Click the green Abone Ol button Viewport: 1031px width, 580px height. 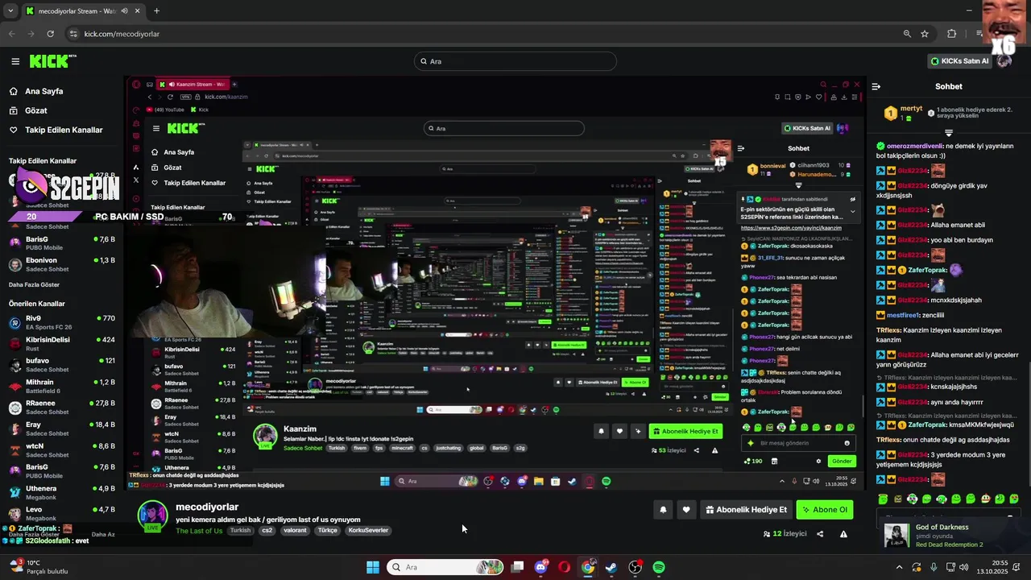coord(824,509)
